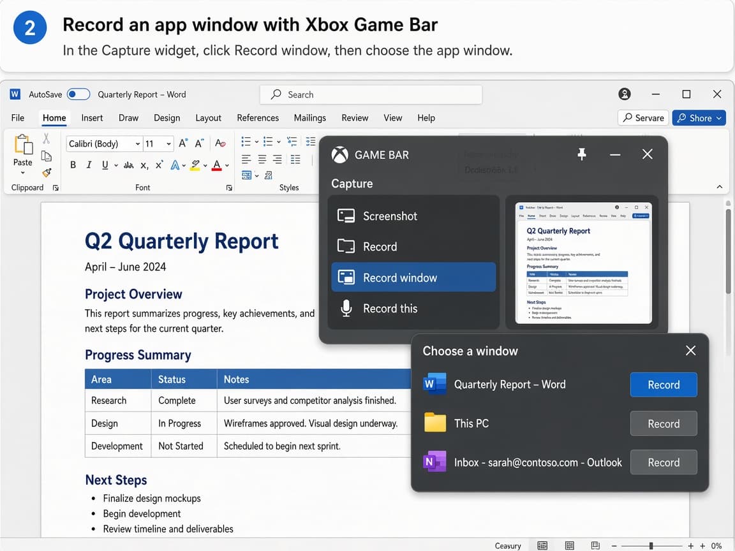Close the Choose a window dialog
This screenshot has width=735, height=551.
(690, 351)
